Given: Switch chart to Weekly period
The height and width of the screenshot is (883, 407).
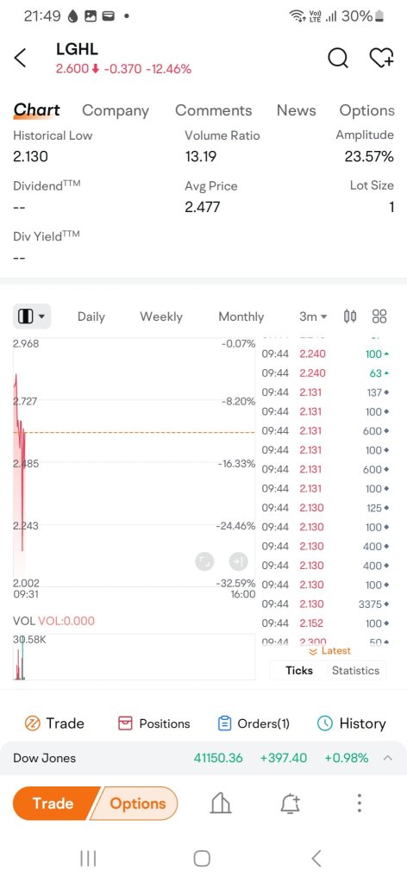Looking at the screenshot, I should (x=161, y=316).
